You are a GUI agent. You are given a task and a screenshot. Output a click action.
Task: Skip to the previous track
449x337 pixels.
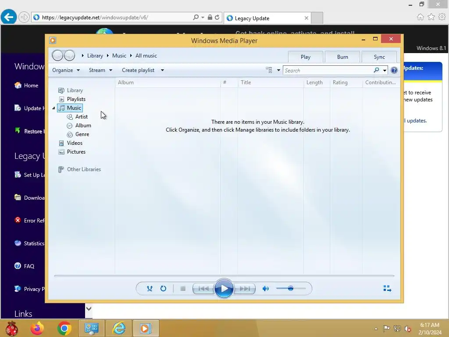tap(203, 289)
